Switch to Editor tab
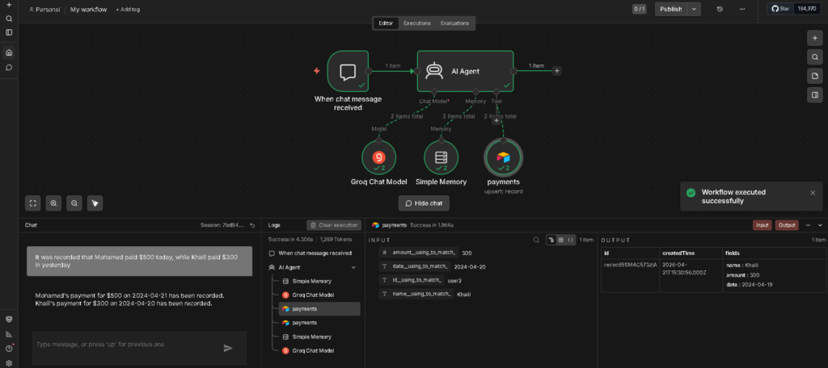828x368 pixels. click(x=386, y=23)
